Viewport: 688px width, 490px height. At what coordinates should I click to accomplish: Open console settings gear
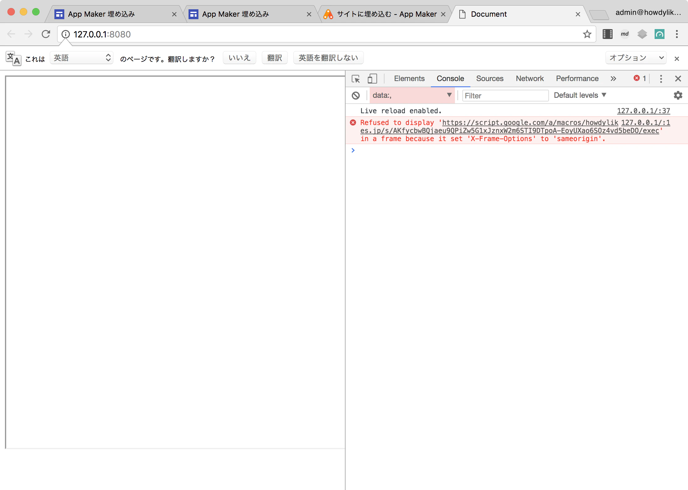pyautogui.click(x=678, y=95)
